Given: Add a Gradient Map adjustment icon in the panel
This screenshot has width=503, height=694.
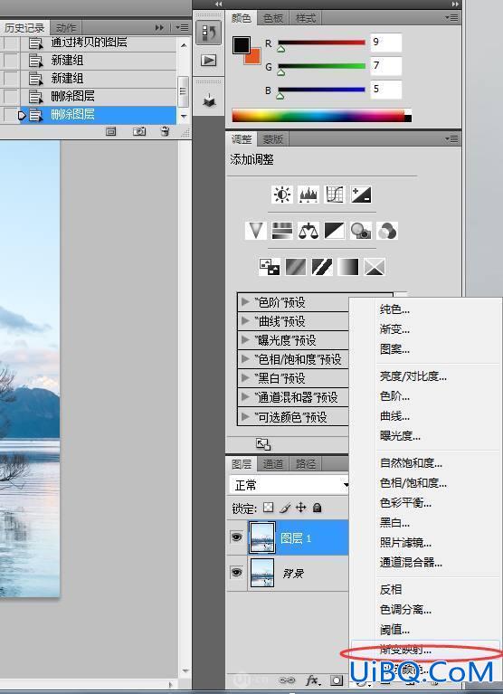Looking at the screenshot, I should [x=347, y=267].
